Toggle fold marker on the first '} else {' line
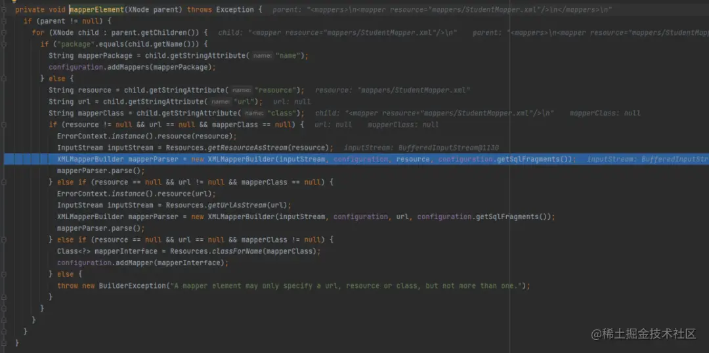 (x=4, y=79)
